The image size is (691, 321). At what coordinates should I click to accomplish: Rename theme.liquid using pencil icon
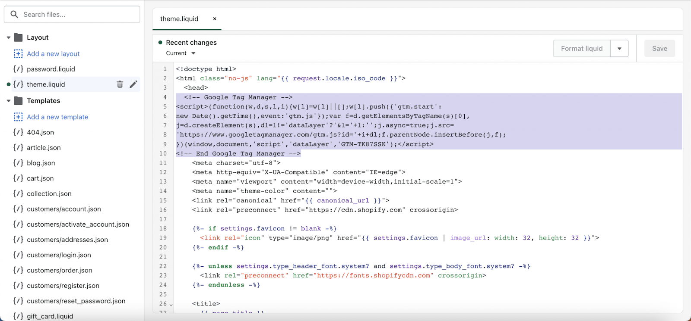tap(133, 84)
